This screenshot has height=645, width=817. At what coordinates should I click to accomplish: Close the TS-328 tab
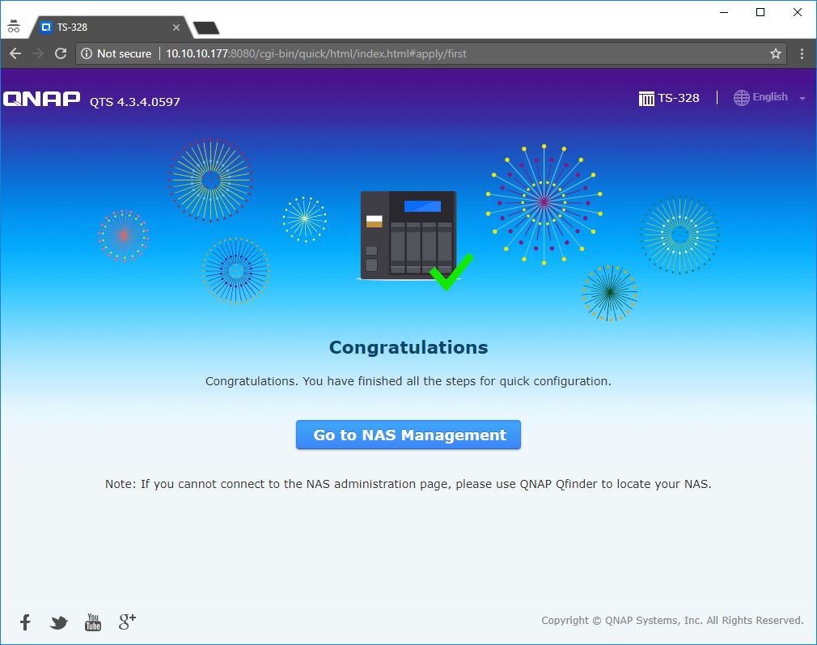(x=176, y=28)
